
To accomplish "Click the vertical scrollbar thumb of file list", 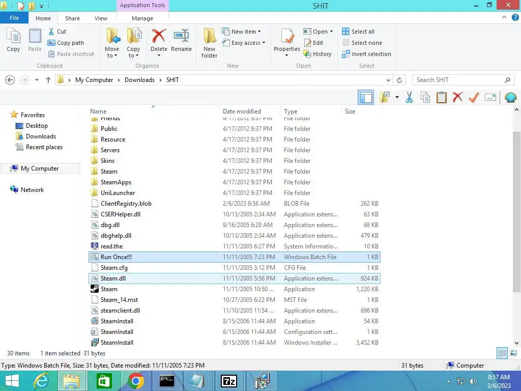I will tap(517, 212).
